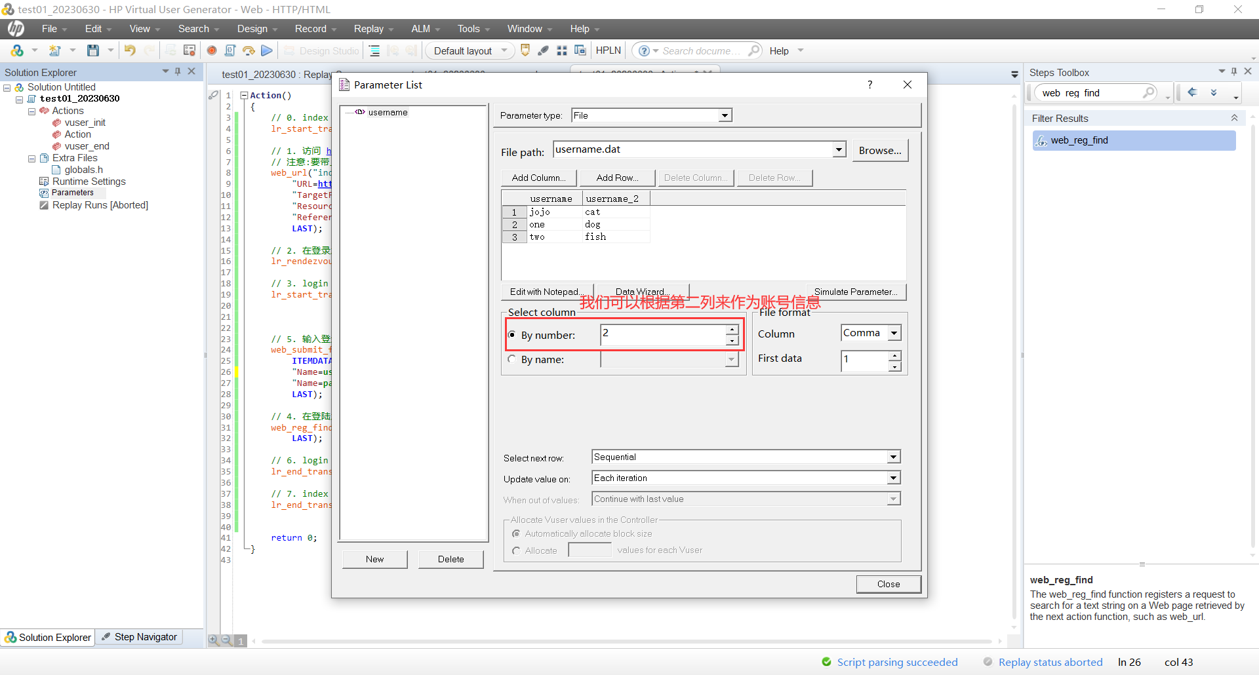Collapse the Extra Files tree node

31,159
